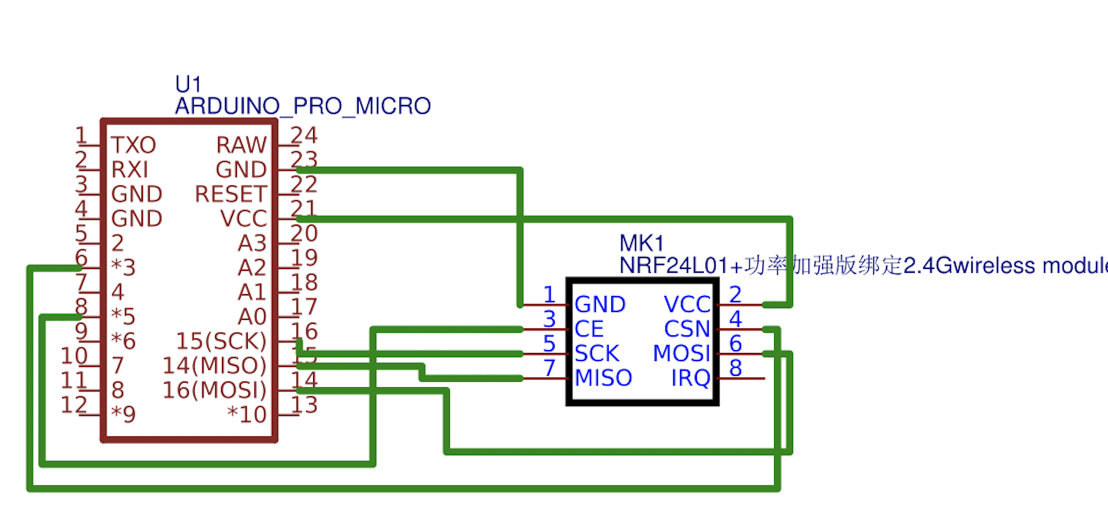Pick the RXI pin label on U1
This screenshot has height=530, width=1108.
pos(129,170)
